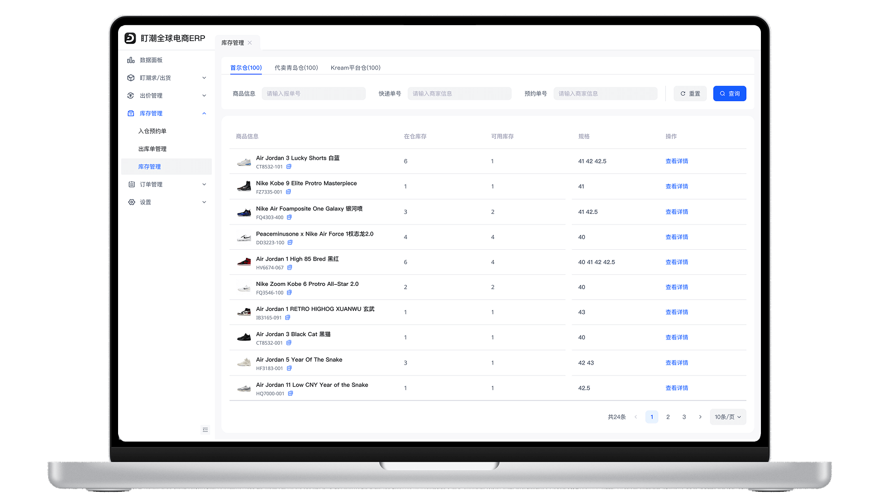Viewport: 879px width, 500px height.
Task: View details for Nike Kobe 9 Elite Protro
Action: (677, 187)
